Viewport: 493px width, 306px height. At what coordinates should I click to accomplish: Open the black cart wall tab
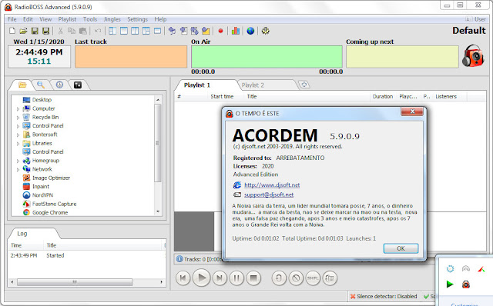78,85
